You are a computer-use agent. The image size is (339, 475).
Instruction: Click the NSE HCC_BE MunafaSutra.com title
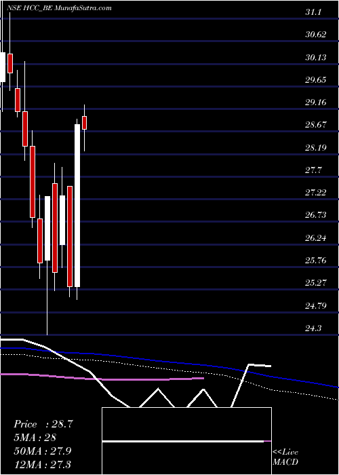pos(60,8)
